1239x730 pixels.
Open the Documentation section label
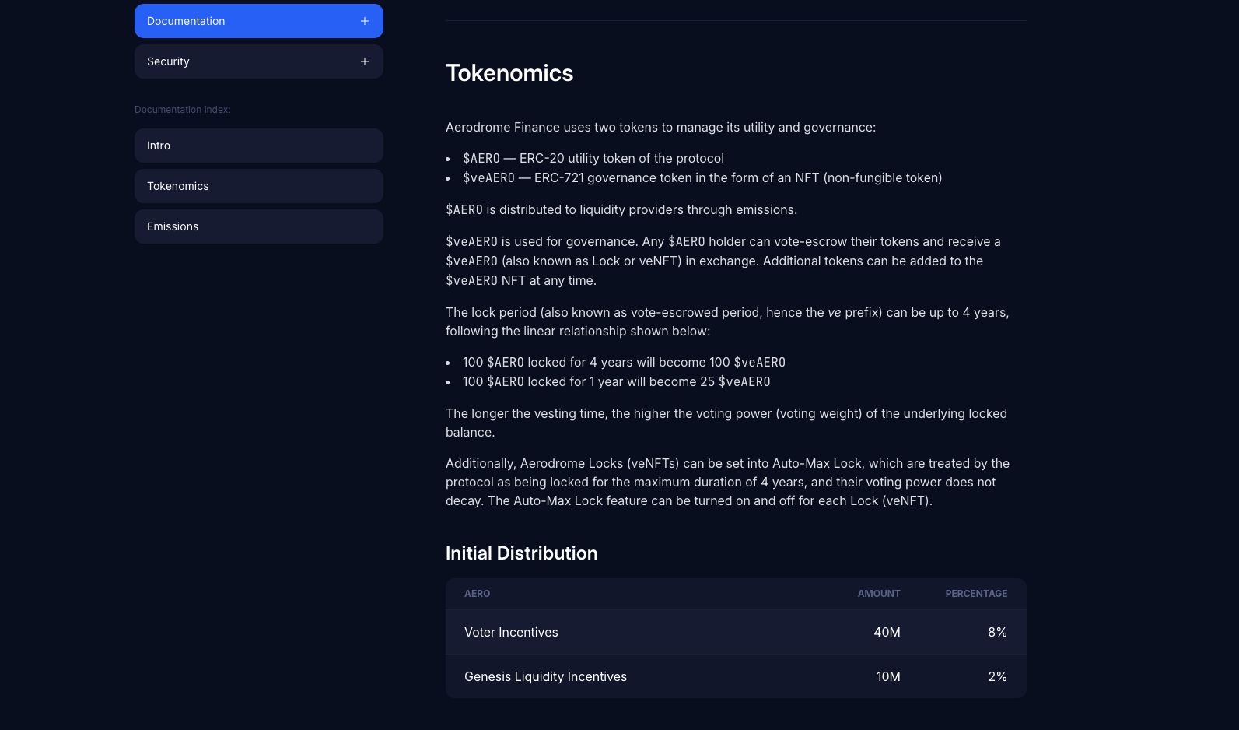(x=186, y=21)
